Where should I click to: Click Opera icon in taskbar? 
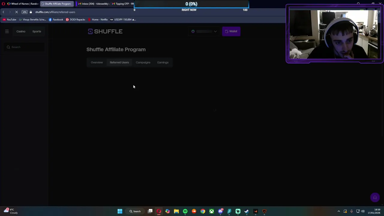(159, 211)
